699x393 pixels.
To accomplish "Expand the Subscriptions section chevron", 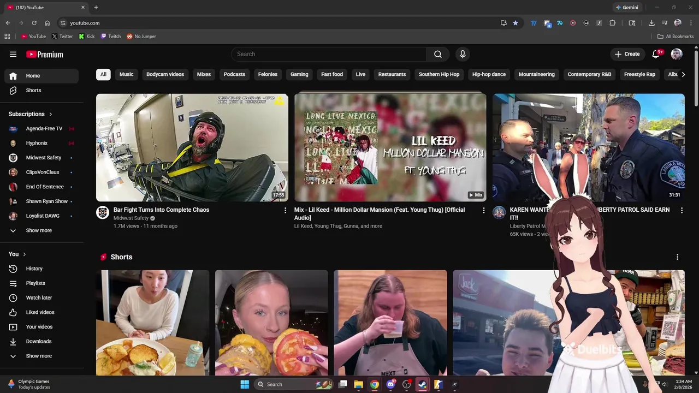I will click(x=51, y=114).
